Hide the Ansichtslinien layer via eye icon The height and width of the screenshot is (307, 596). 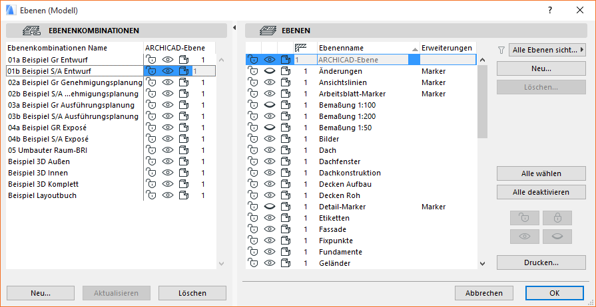coord(270,82)
